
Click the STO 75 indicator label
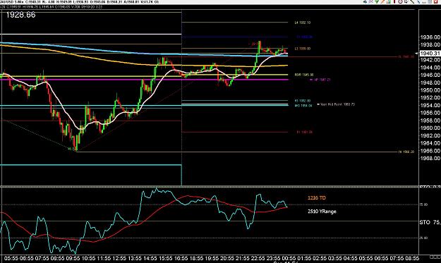pyautogui.click(x=430, y=222)
